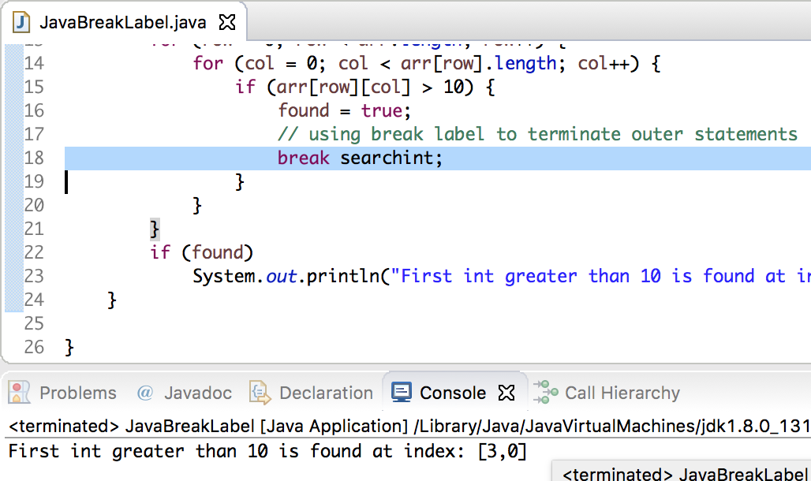
Task: Click 'System' on line 23
Action: click(224, 276)
